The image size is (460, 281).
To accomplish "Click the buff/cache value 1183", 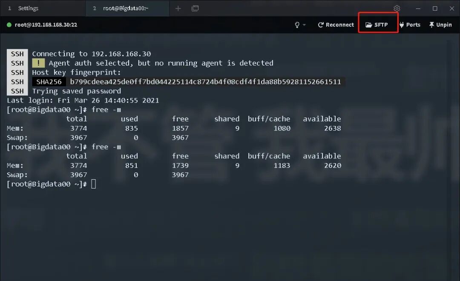I will [x=282, y=166].
